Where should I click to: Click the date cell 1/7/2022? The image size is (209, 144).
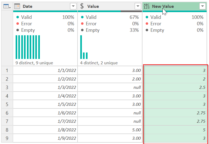(x=45, y=121)
